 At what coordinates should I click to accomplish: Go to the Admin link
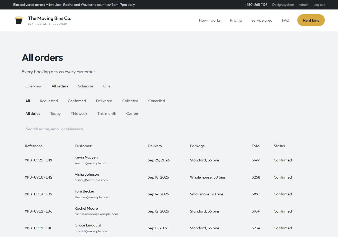point(304,5)
